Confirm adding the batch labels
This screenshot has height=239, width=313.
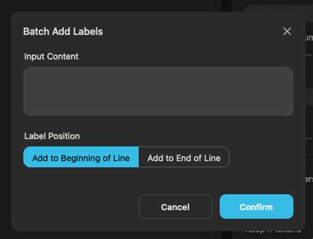256,207
